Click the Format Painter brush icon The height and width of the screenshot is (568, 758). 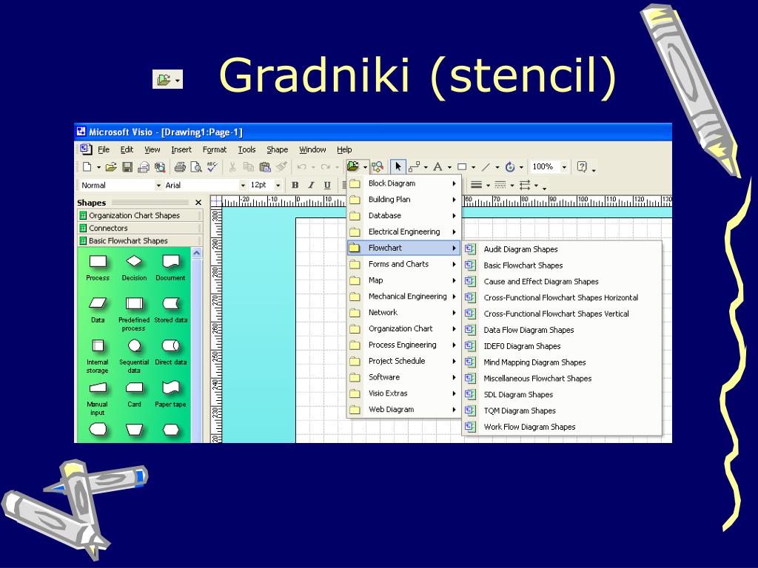click(x=281, y=166)
